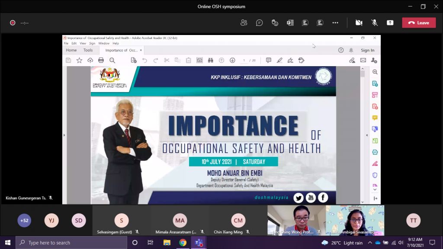Viewport: 443px width, 249px height.
Task: Open the Tools tab in Acrobat
Action: [88, 50]
